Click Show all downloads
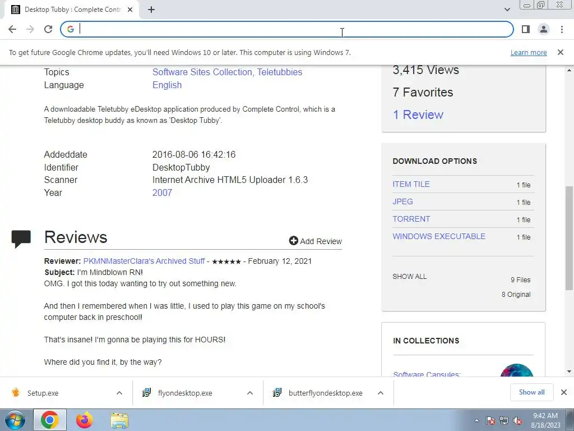Image resolution: width=574 pixels, height=431 pixels. (531, 392)
